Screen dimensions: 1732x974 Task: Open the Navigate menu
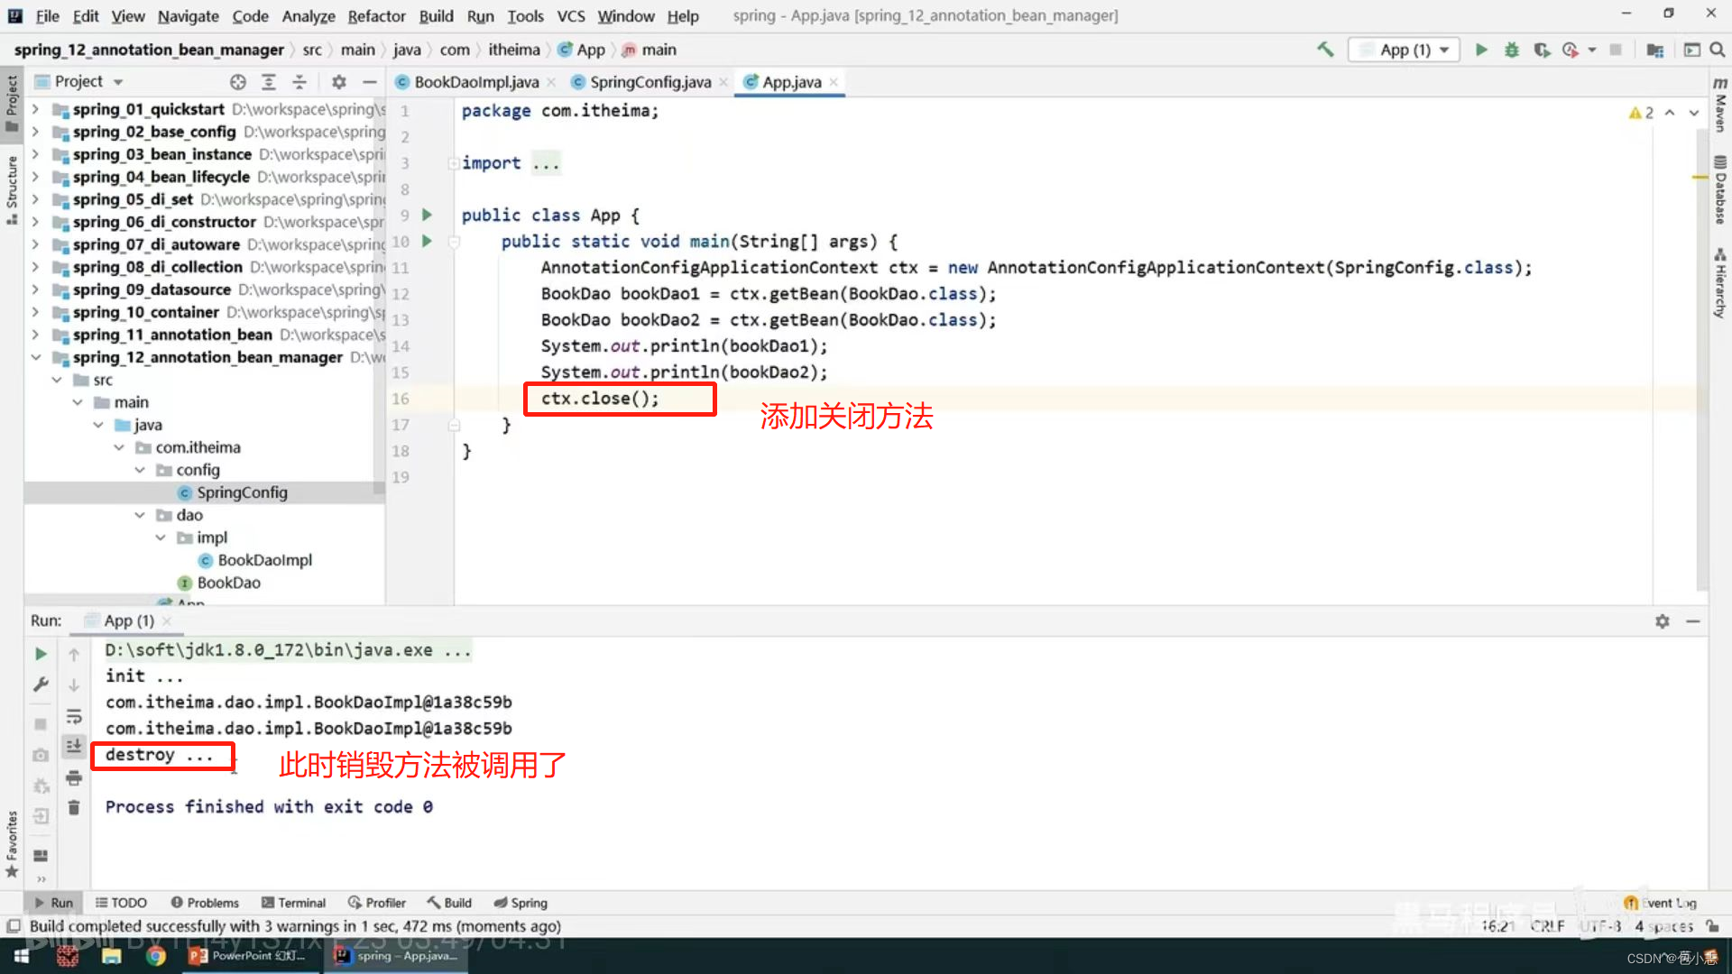[x=188, y=16]
